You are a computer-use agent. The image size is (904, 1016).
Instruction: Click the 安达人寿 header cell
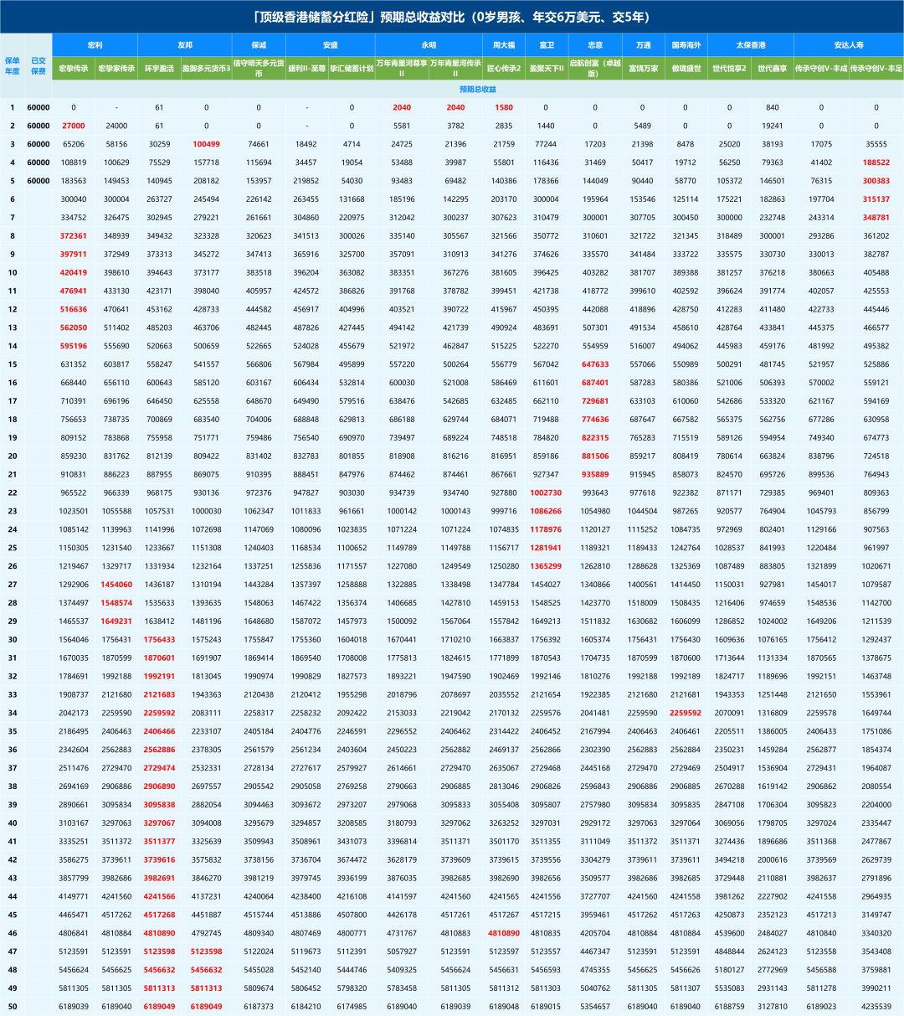tap(848, 44)
